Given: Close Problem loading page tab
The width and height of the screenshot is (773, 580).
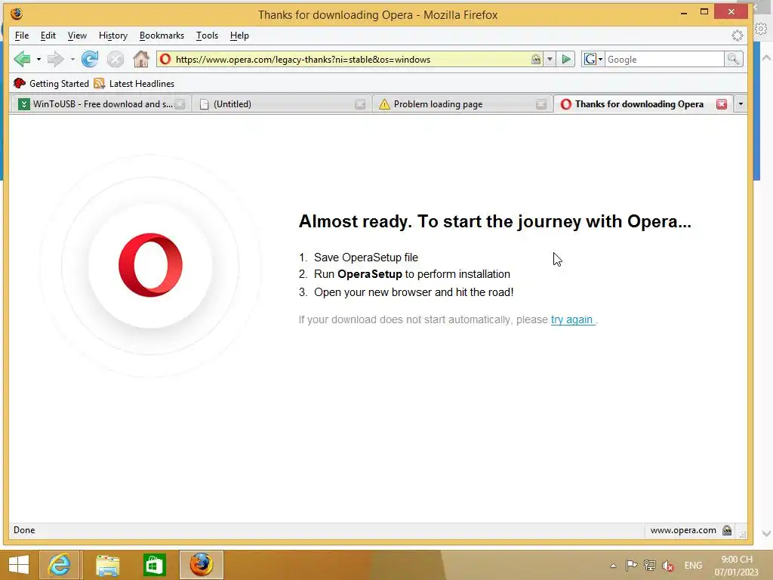Looking at the screenshot, I should pyautogui.click(x=540, y=104).
